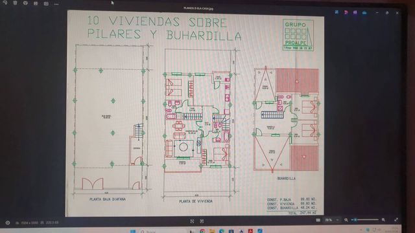Screen dimensions: 415x233
Task: Click the slideshow icon next to three dots
Action: click(46, 4)
